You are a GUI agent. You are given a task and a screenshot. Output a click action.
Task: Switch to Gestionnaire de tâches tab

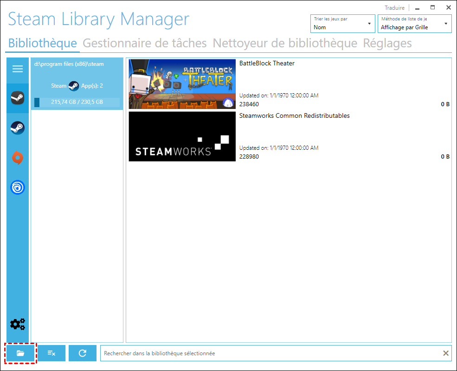tap(145, 43)
